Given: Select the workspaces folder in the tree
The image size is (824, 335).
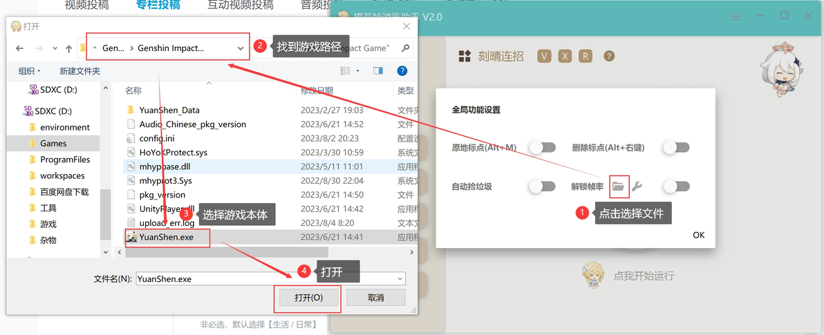Looking at the screenshot, I should pyautogui.click(x=62, y=176).
